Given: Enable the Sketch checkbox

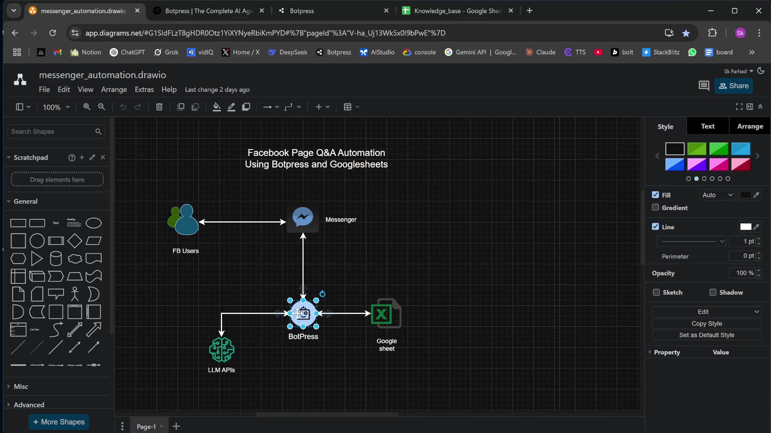Looking at the screenshot, I should click(x=656, y=292).
